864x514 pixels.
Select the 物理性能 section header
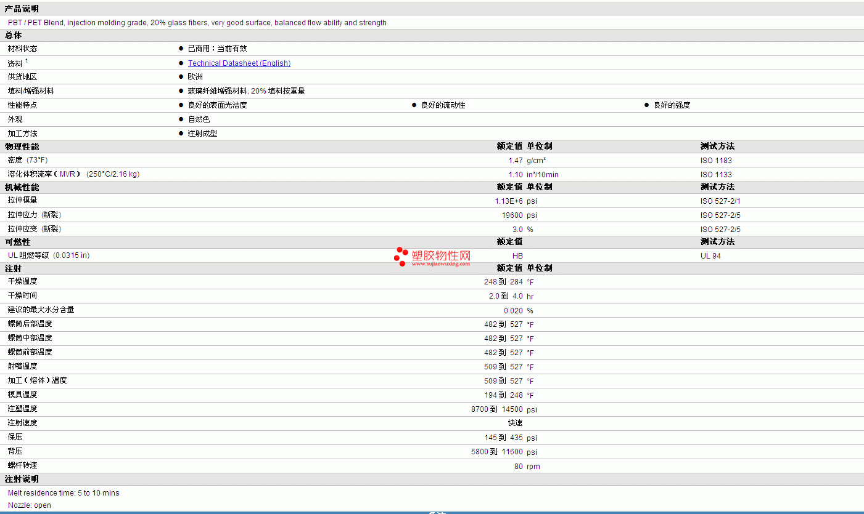pos(22,147)
